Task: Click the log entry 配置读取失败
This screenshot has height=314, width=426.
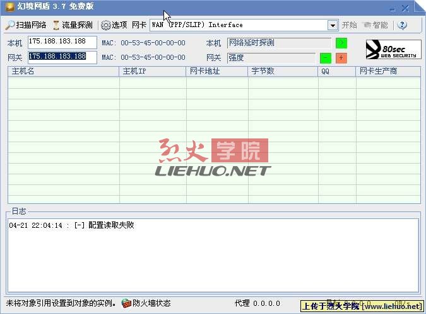Action: [71, 225]
